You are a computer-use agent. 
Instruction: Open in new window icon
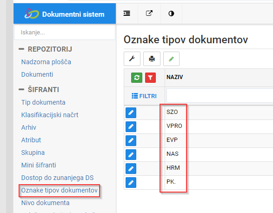[x=149, y=13]
